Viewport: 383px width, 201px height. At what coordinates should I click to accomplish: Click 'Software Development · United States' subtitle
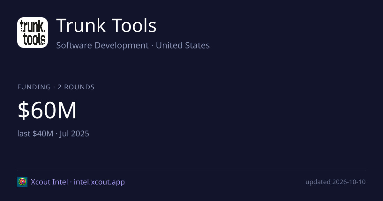coord(133,45)
